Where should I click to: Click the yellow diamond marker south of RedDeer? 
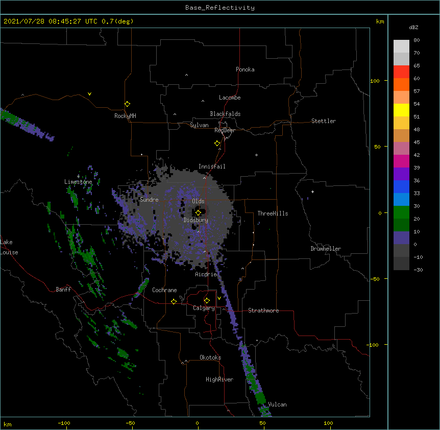[217, 144]
